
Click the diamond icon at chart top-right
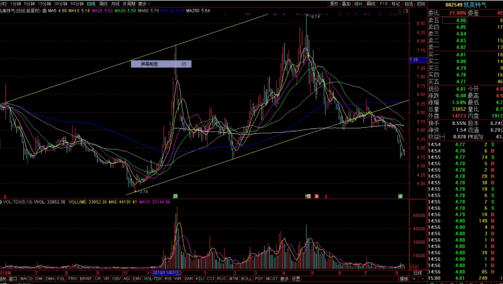pos(400,11)
